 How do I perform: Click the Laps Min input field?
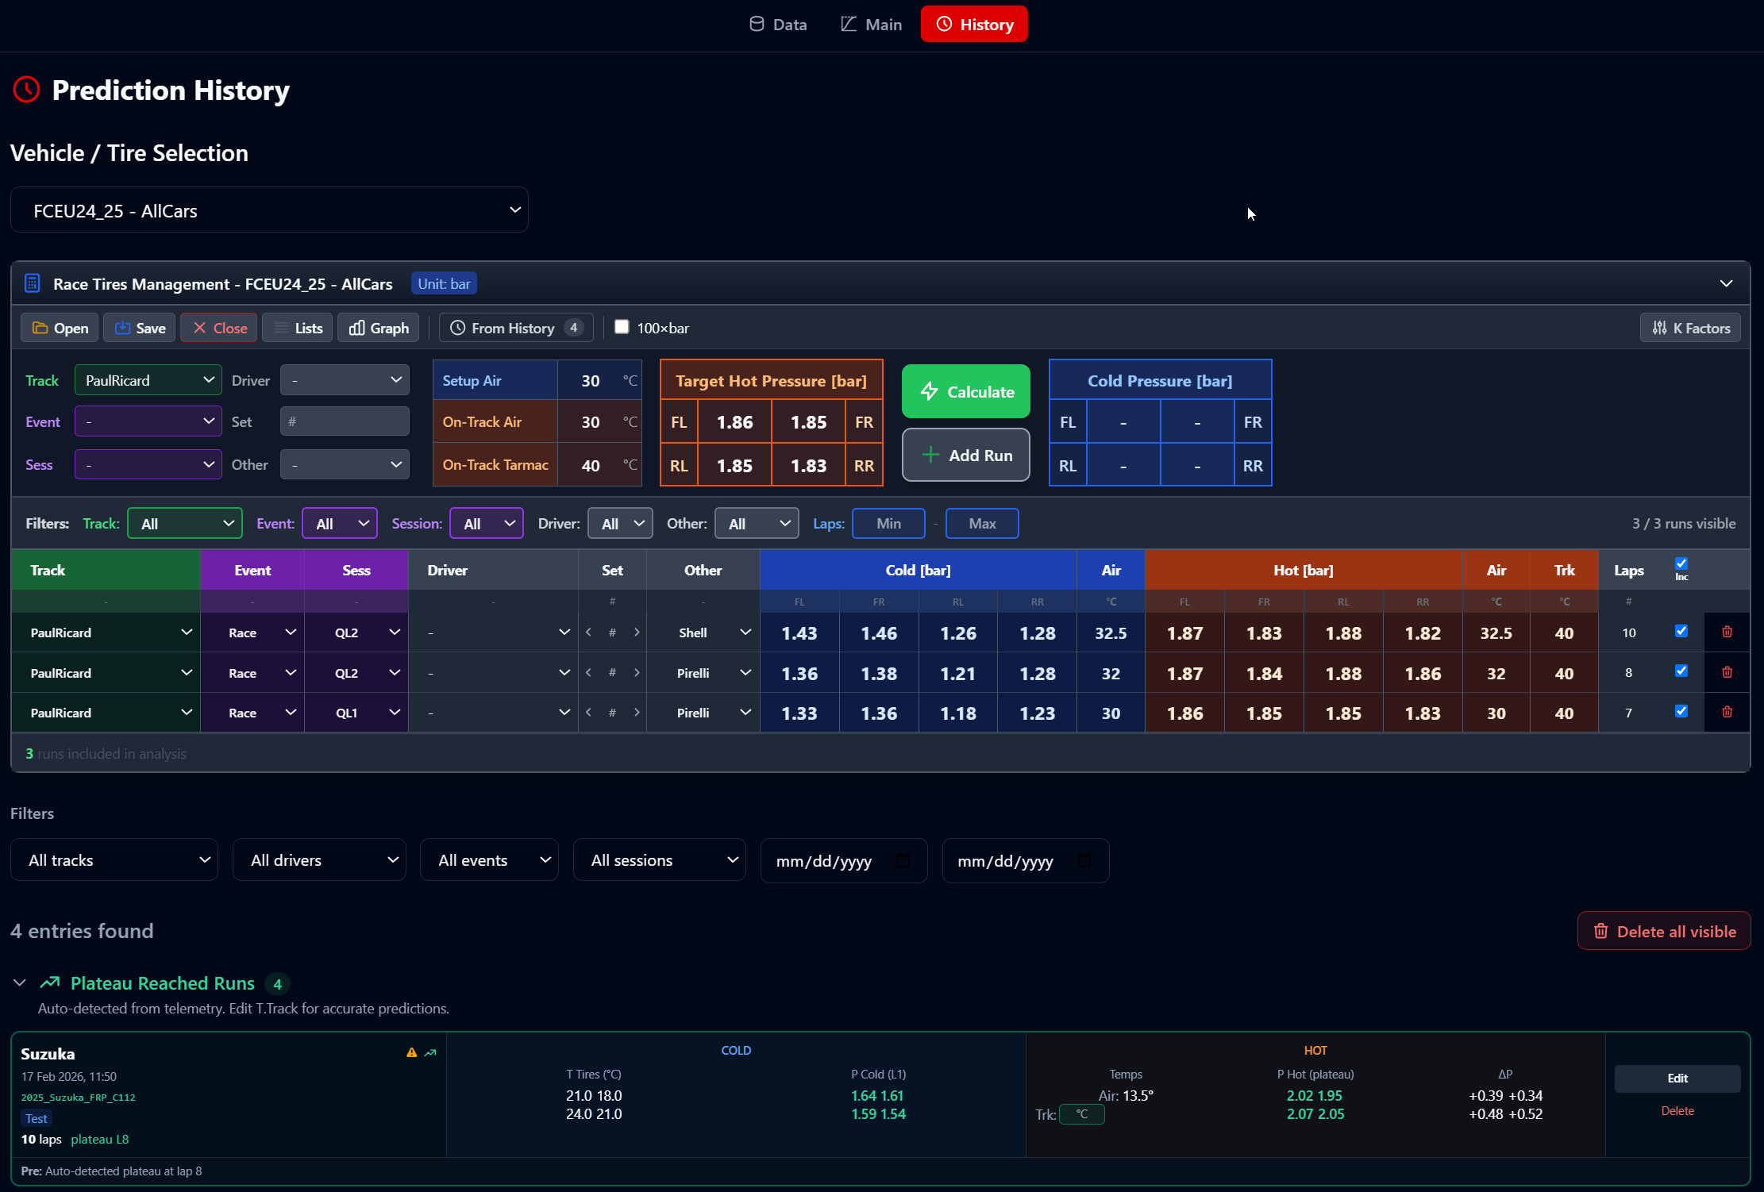coord(888,524)
